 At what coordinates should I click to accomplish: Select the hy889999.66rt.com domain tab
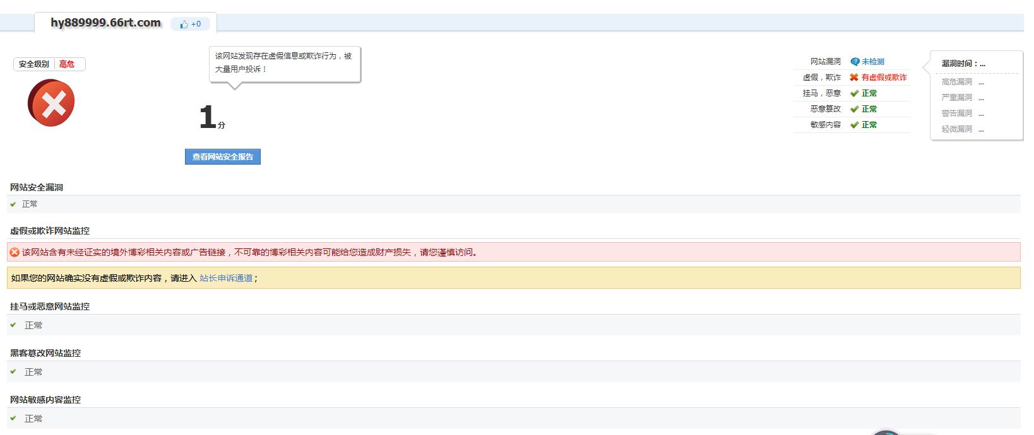click(105, 23)
